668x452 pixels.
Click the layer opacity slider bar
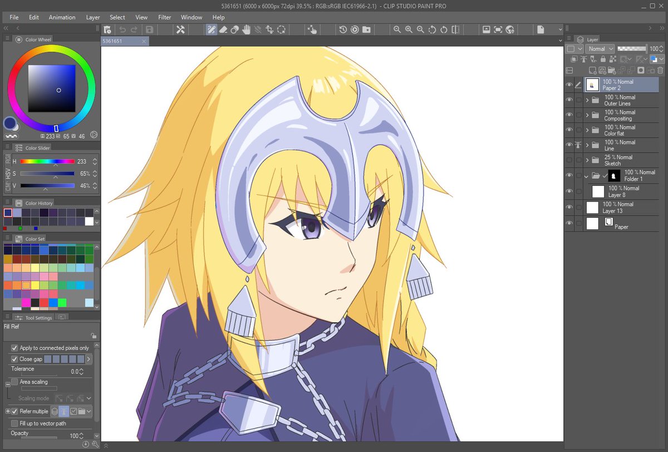[x=632, y=49]
